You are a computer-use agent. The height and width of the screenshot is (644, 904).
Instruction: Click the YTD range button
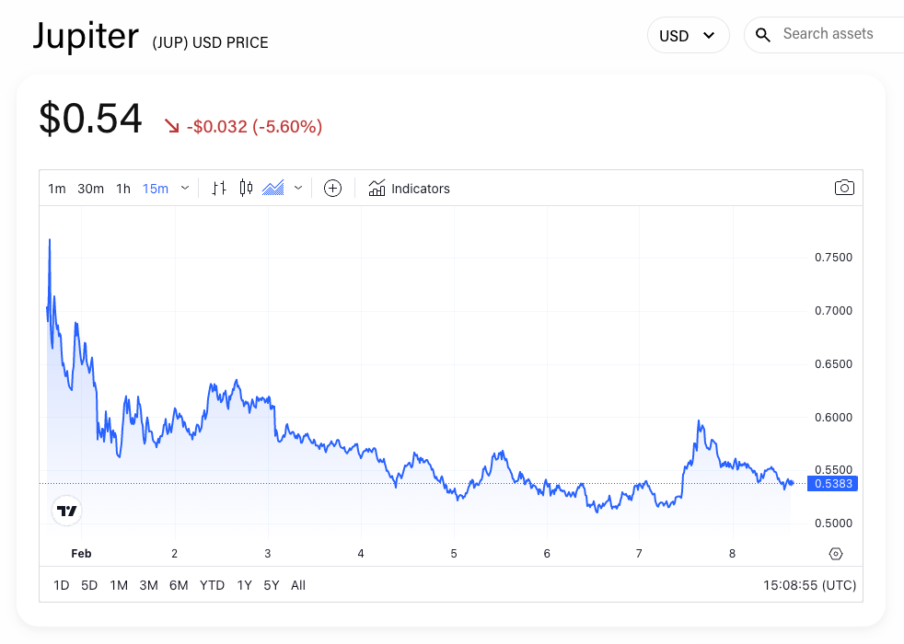tap(212, 584)
